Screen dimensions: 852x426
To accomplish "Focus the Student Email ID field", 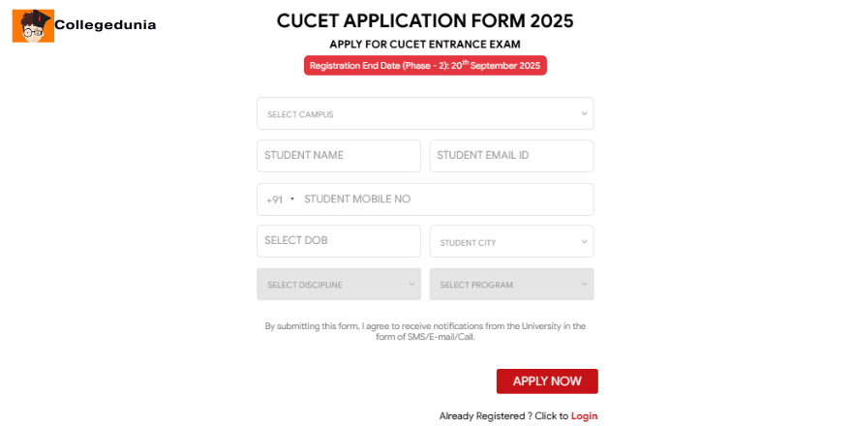I will pos(511,156).
